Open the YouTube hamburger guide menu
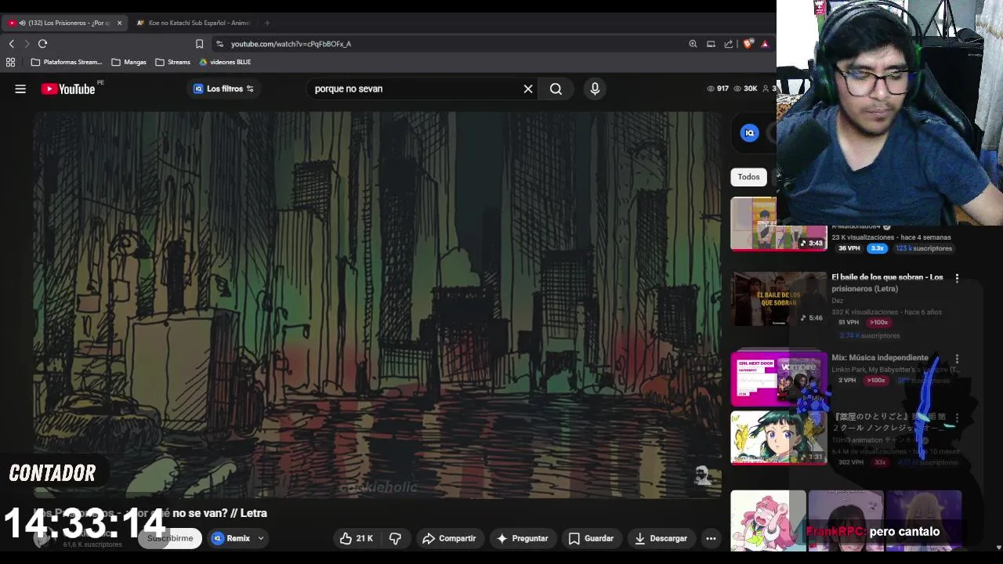The image size is (1003, 564). (20, 89)
